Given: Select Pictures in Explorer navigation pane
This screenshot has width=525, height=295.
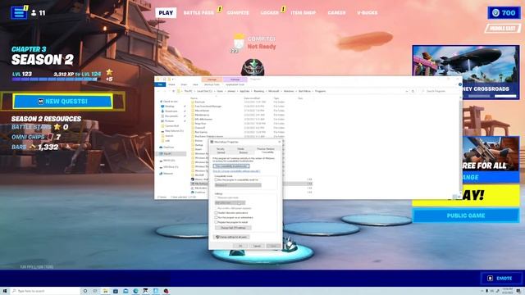Looking at the screenshot, I should click(170, 120).
